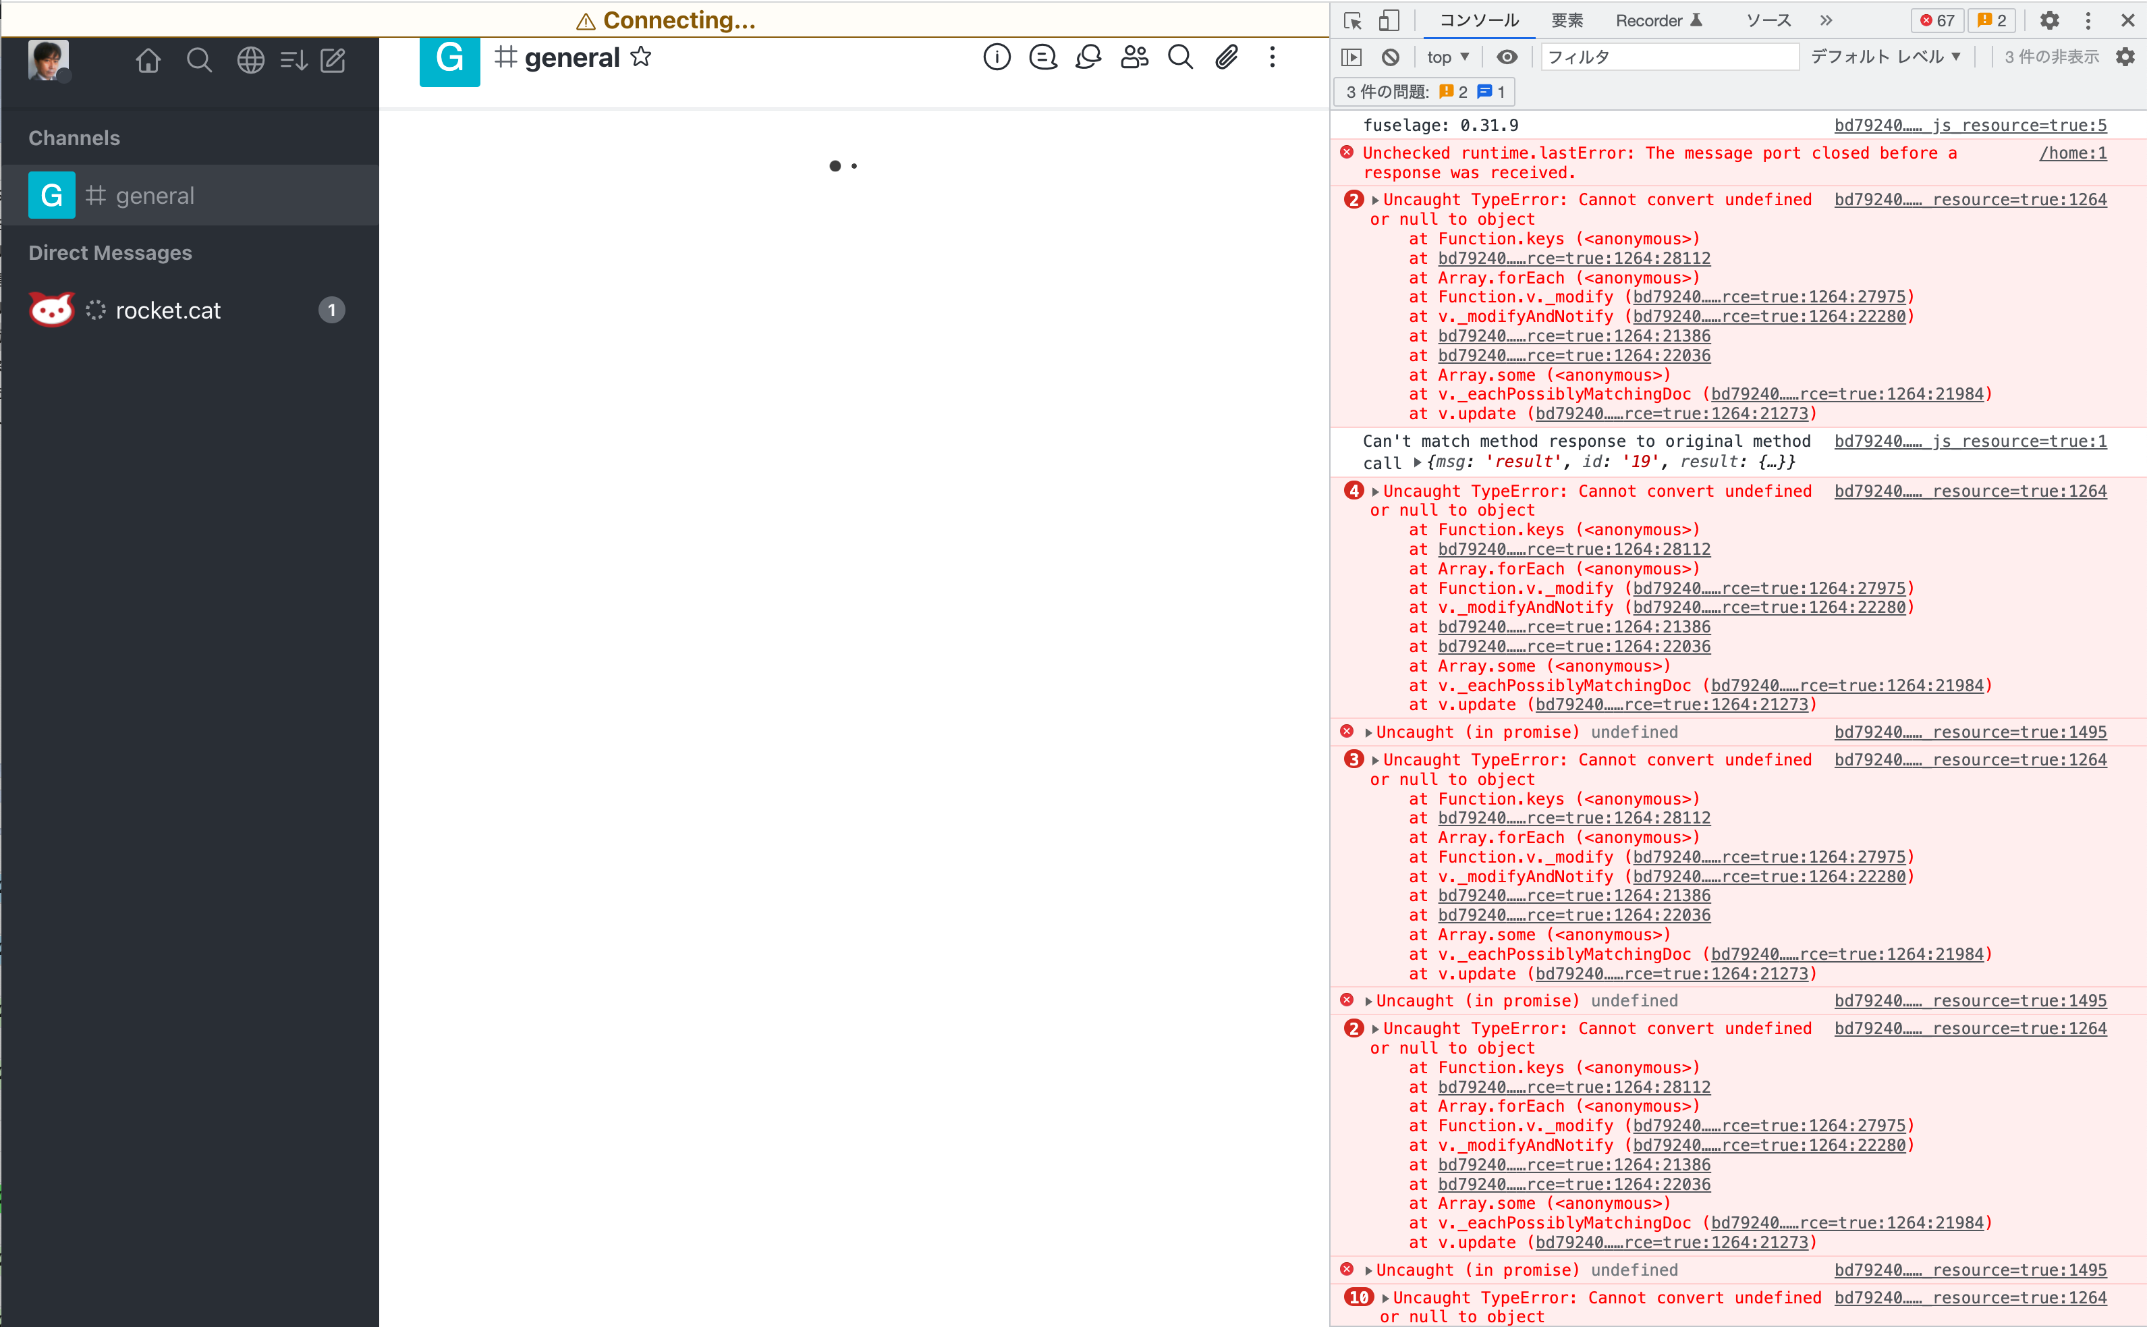Focus the フィルタ filter field
2147x1327 pixels.
point(1669,57)
